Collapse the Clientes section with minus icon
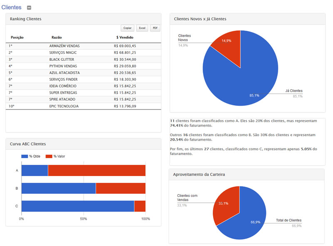This screenshot has height=246, width=333. (29, 8)
